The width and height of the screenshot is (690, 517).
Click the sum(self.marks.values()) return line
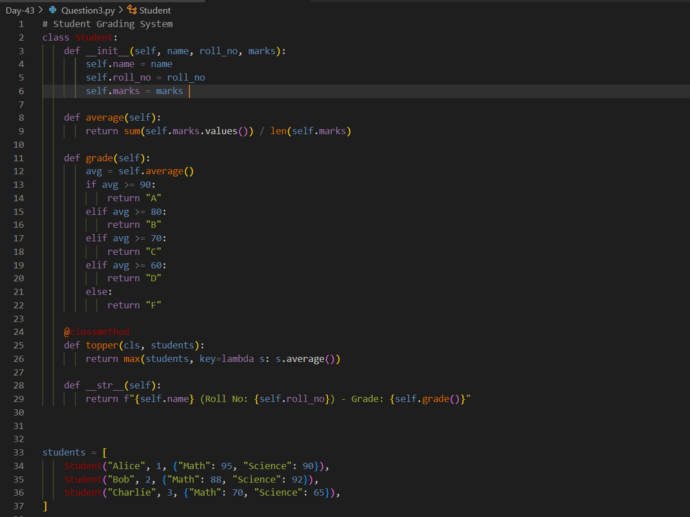(x=218, y=131)
